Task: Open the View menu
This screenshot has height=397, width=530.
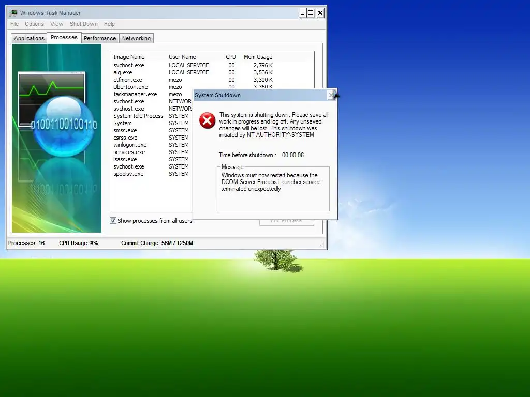Action: pyautogui.click(x=56, y=24)
